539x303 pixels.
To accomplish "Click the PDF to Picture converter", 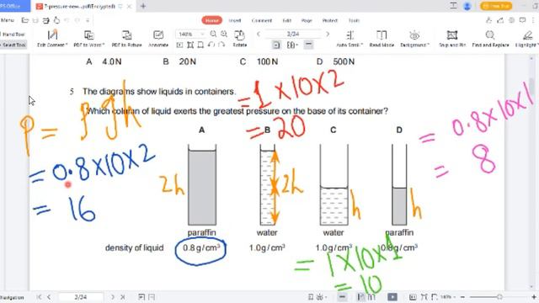I will (126, 39).
